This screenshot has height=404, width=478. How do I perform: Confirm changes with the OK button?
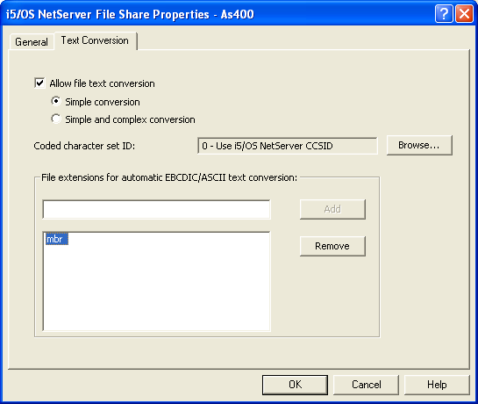click(x=295, y=385)
